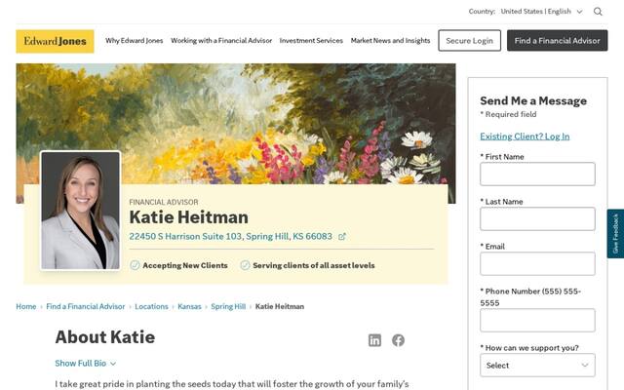Screen dimensions: 624x390
Task: Go to Spring Hill breadcrumb
Action: (x=228, y=306)
